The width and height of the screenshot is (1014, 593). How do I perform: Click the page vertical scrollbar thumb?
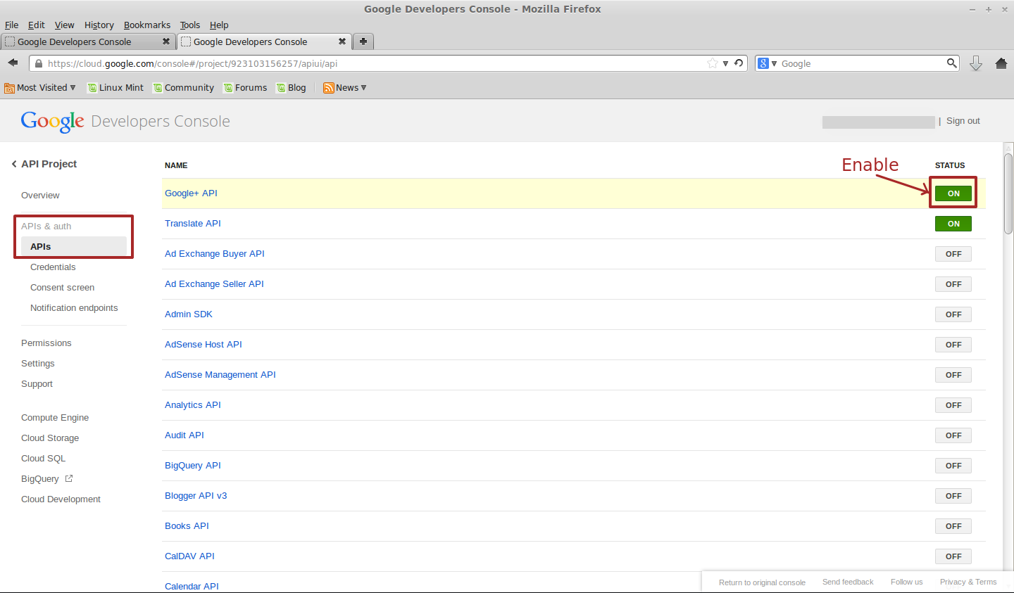tap(1008, 193)
